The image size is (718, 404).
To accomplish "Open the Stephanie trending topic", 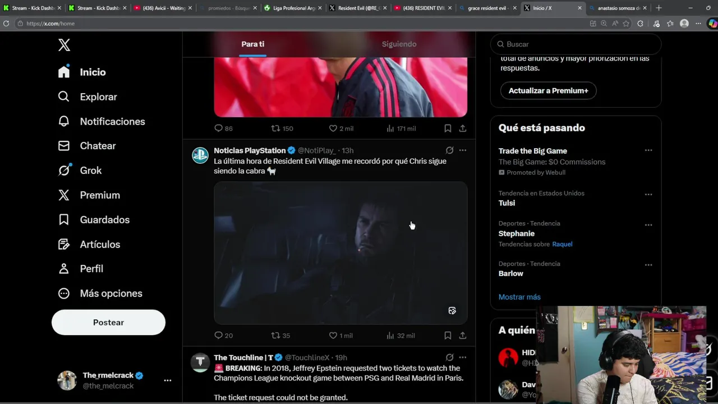I will click(x=517, y=233).
